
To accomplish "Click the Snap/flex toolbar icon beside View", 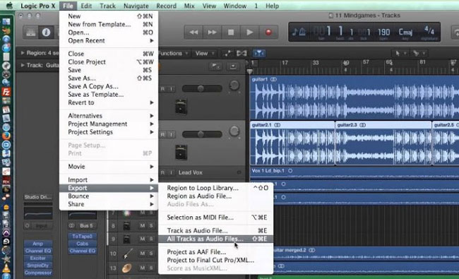I will coord(242,53).
